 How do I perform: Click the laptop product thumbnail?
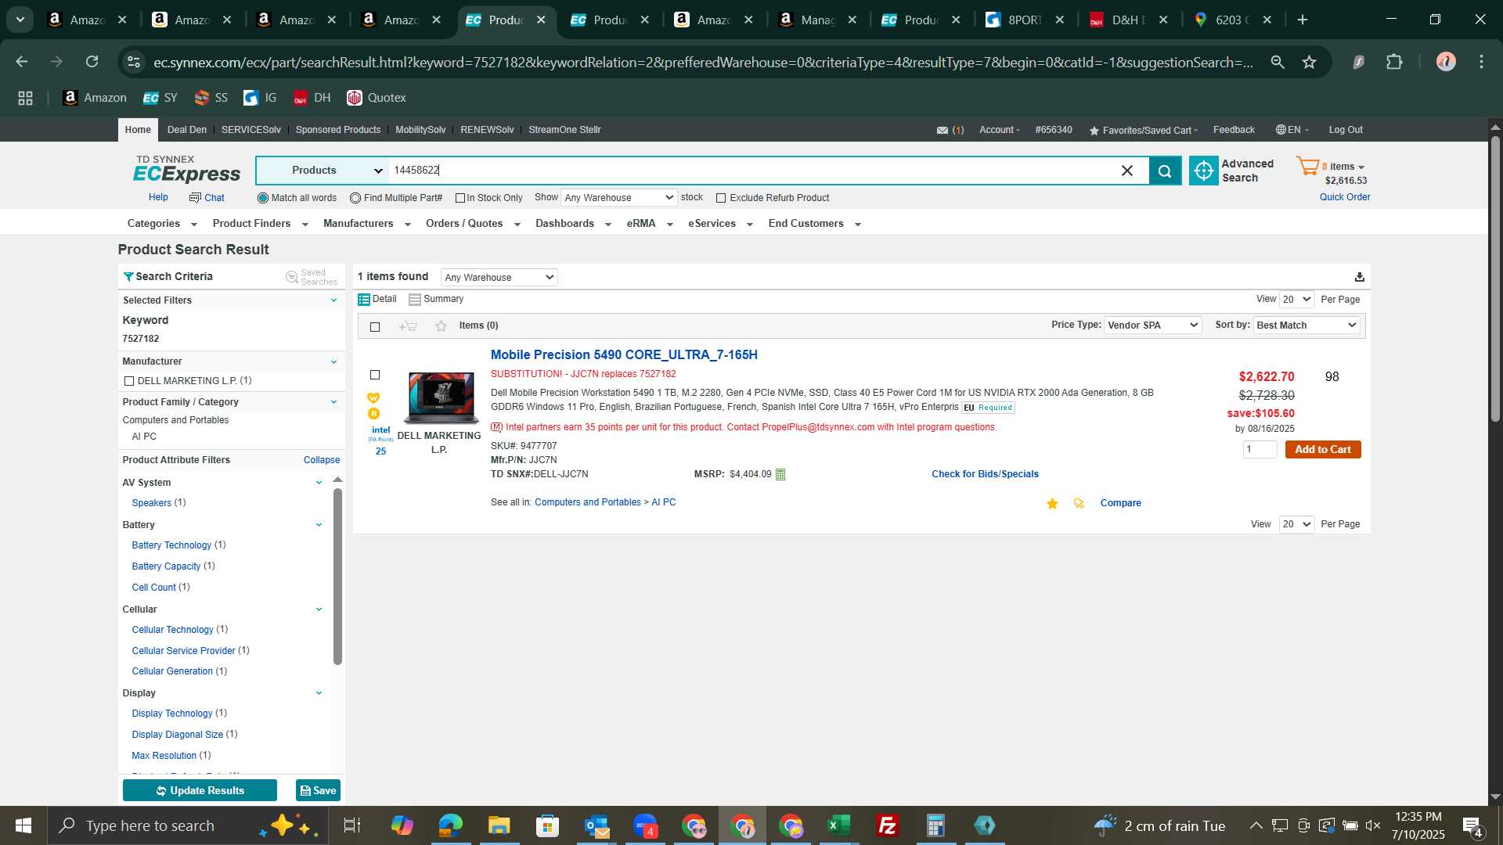[x=440, y=397]
